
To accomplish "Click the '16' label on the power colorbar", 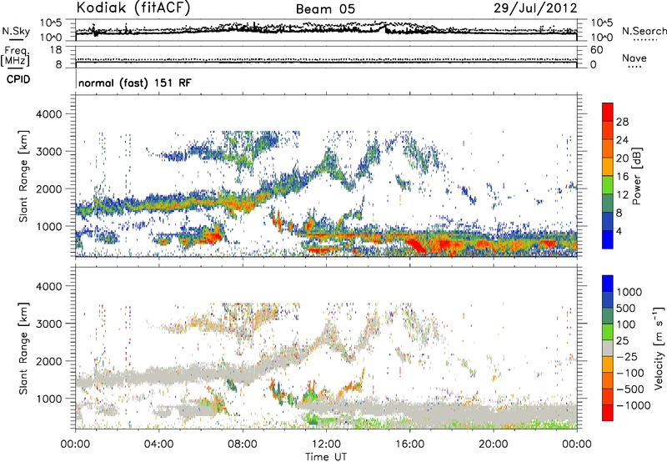I will 622,177.
